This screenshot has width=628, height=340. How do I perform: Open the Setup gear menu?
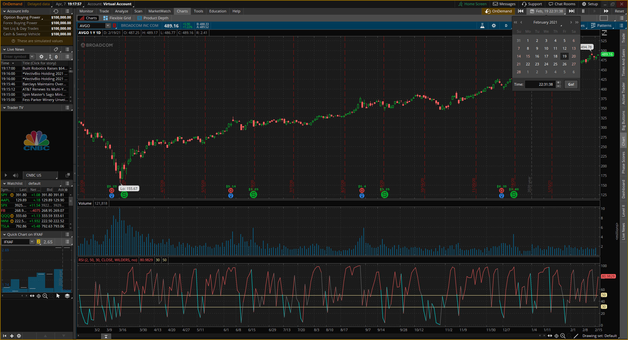(590, 4)
